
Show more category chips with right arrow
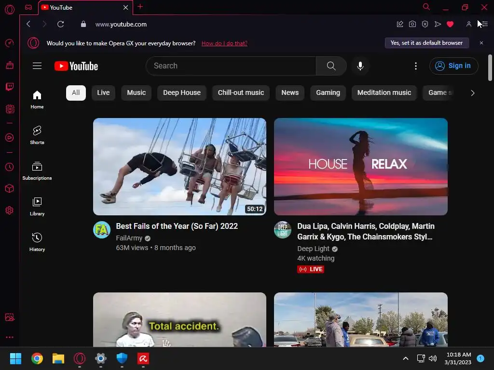pyautogui.click(x=472, y=93)
